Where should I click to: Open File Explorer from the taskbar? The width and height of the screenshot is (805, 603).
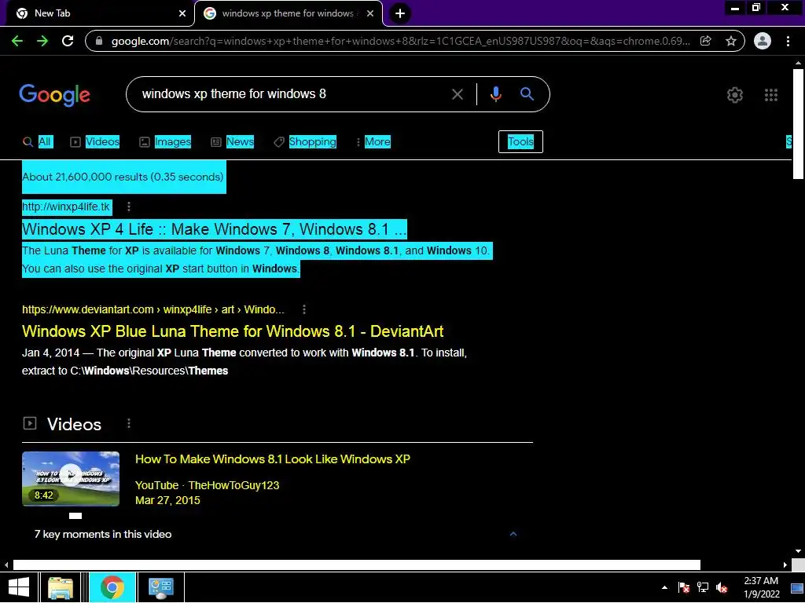(x=61, y=587)
